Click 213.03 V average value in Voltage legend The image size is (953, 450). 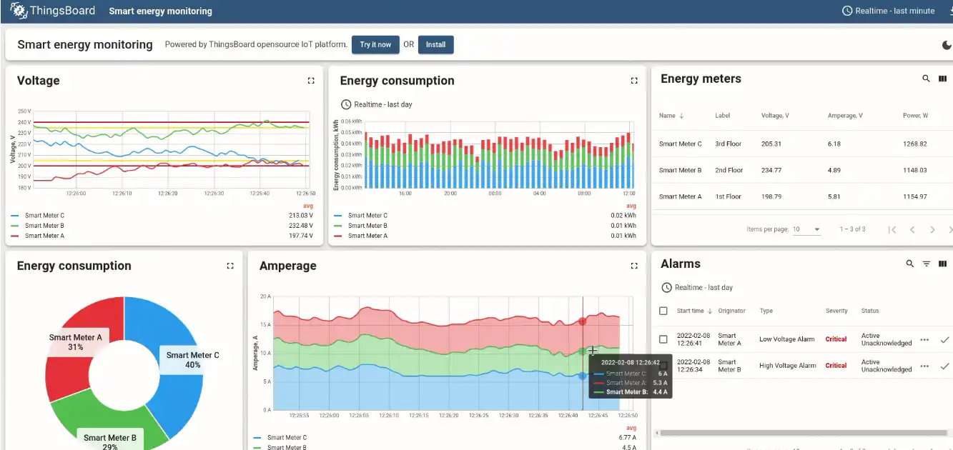(301, 215)
